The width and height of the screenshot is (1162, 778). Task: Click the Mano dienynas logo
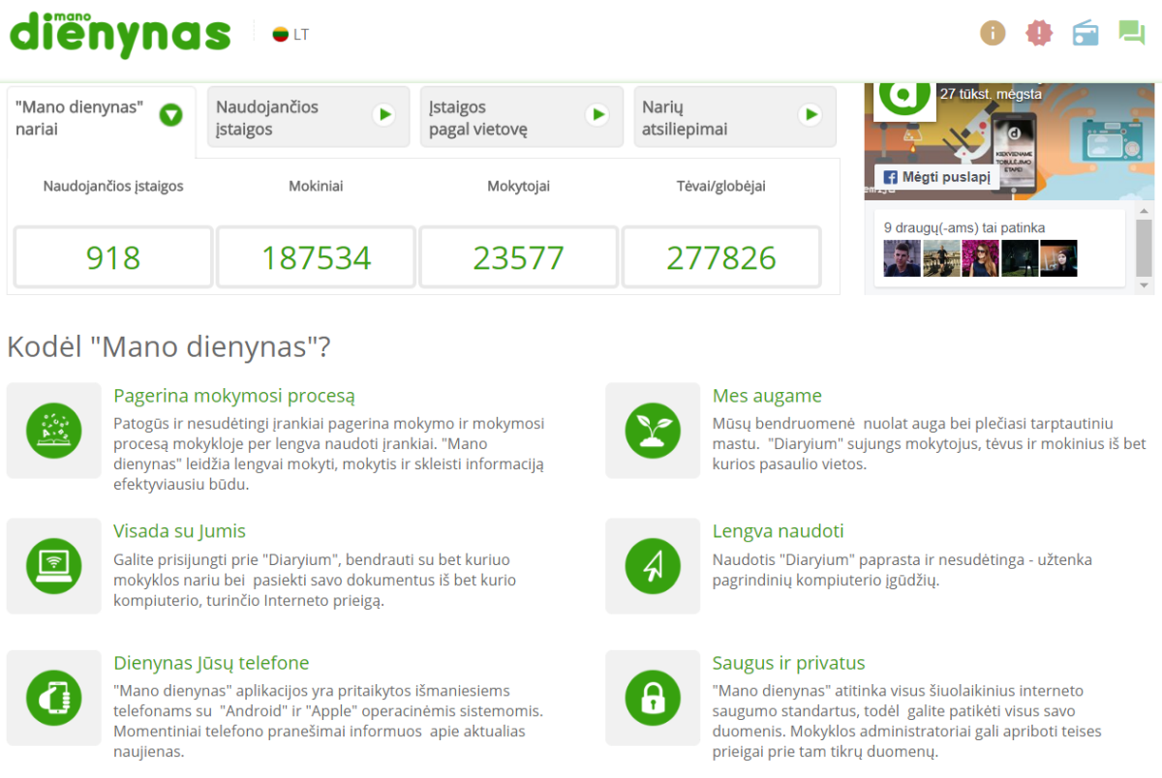[120, 34]
